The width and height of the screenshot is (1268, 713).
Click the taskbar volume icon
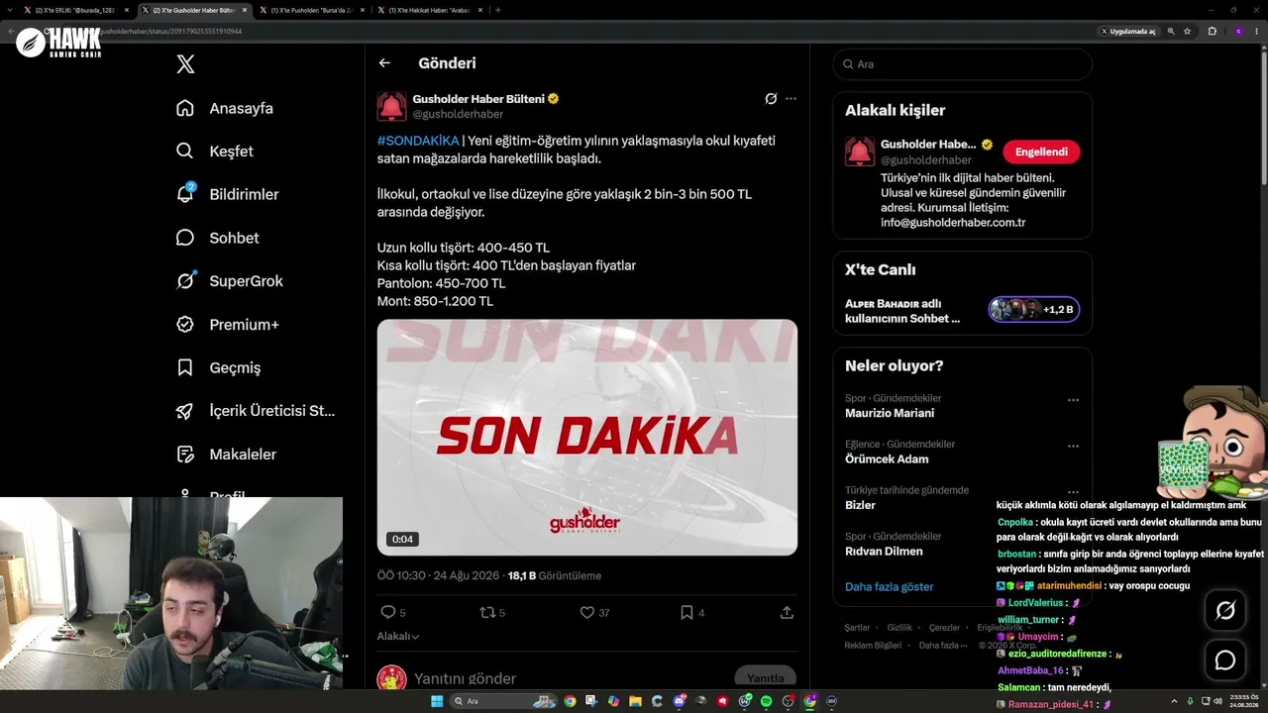(1217, 701)
